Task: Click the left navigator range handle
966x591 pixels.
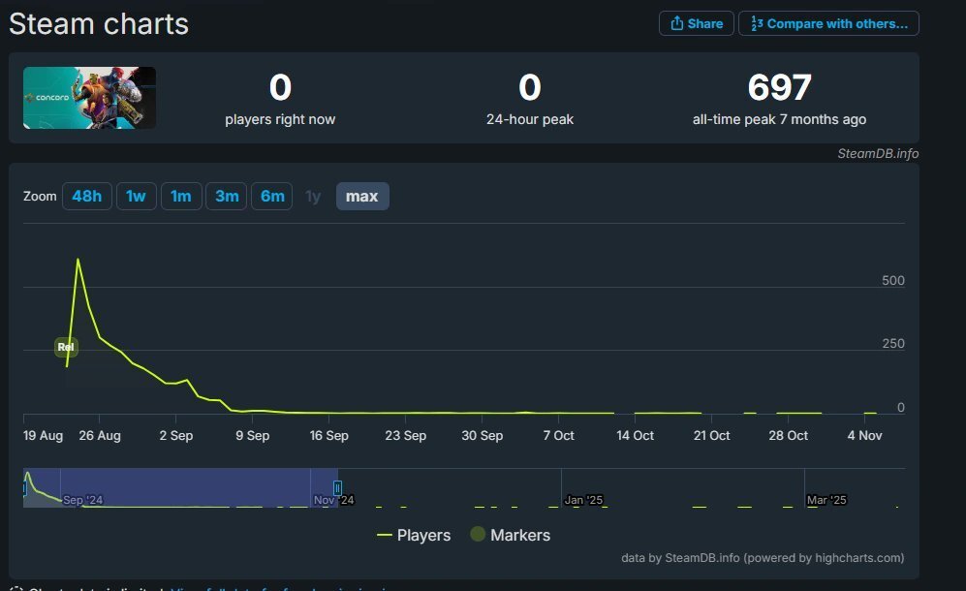Action: point(24,487)
